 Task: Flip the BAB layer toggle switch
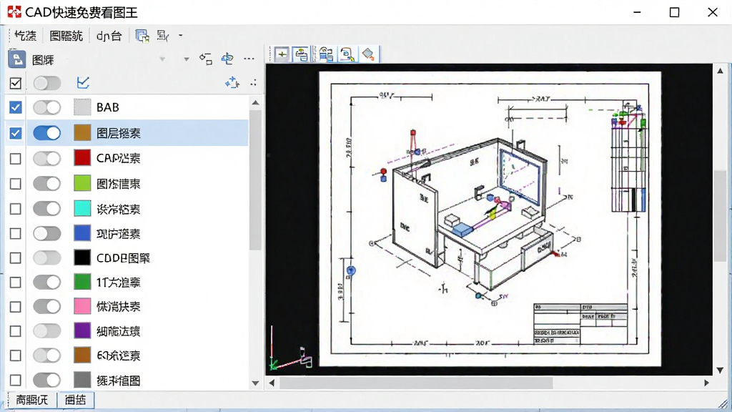pyautogui.click(x=46, y=107)
